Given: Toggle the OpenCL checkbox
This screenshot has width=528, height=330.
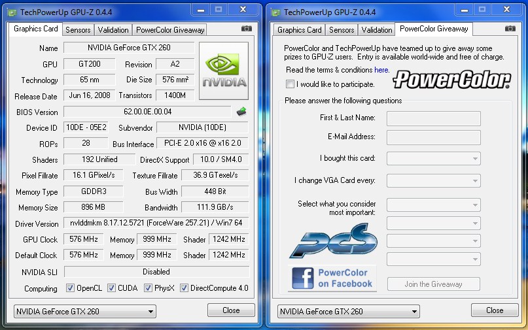Looking at the screenshot, I should (x=70, y=288).
